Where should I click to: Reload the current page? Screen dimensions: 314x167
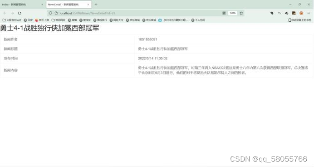[20, 13]
